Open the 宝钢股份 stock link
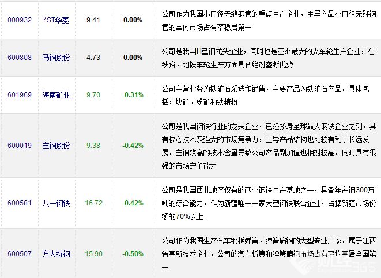Image resolution: width=381 pixels, height=278 pixels. point(56,146)
